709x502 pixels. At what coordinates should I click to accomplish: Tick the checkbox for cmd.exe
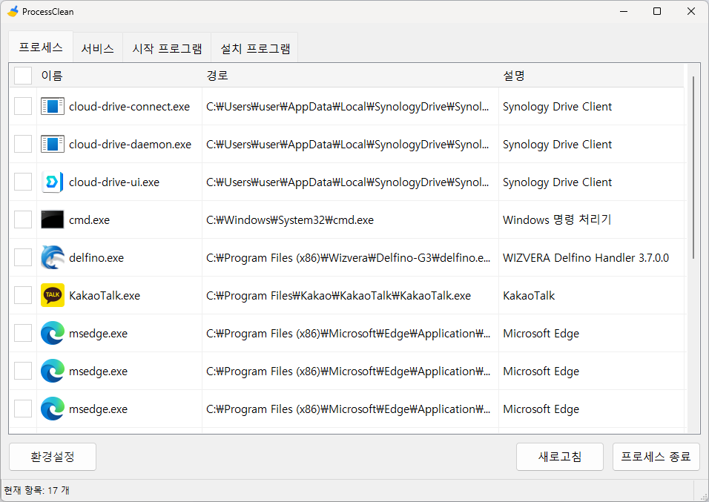pyautogui.click(x=23, y=219)
